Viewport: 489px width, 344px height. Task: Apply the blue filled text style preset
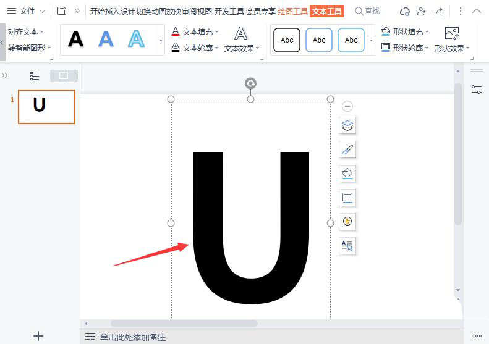[106, 40]
